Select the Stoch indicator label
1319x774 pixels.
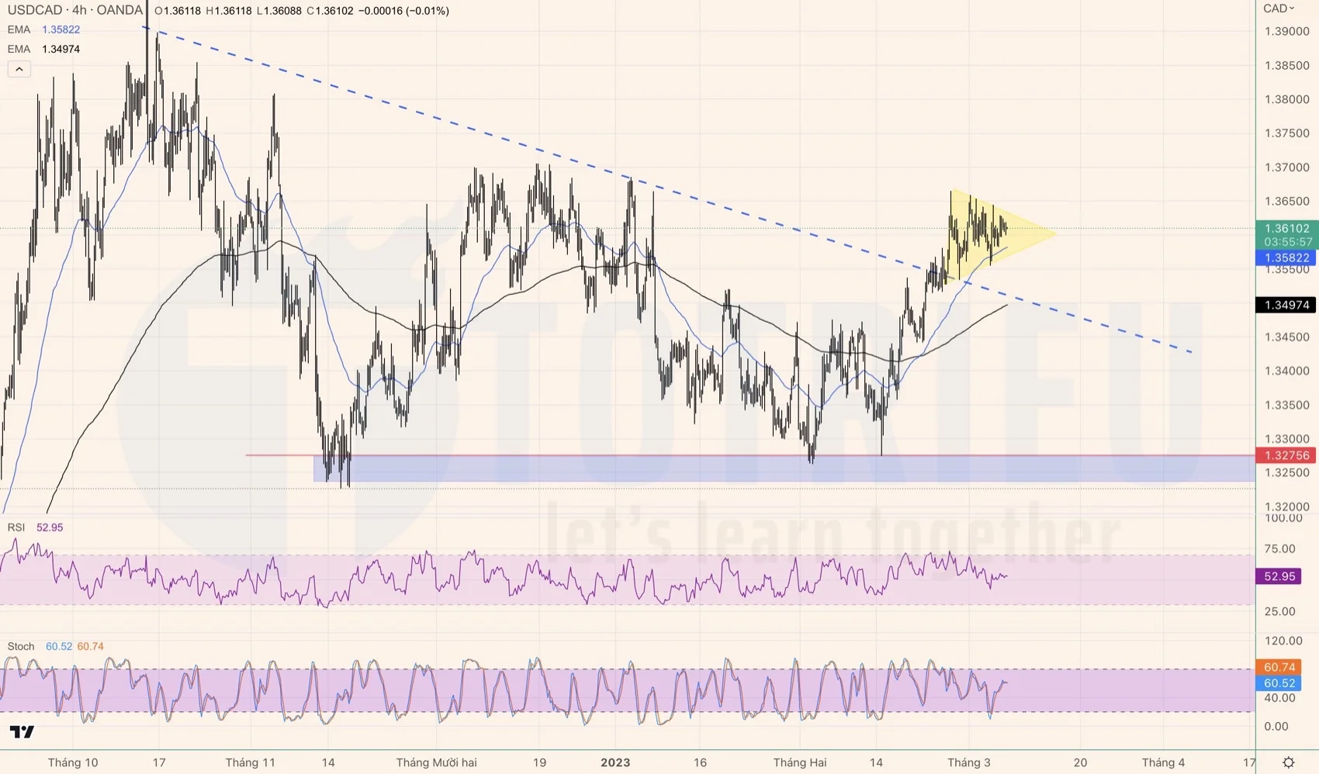21,646
